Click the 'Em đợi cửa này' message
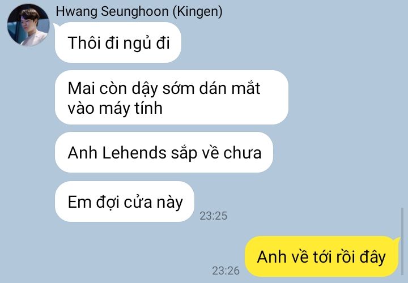 point(124,201)
